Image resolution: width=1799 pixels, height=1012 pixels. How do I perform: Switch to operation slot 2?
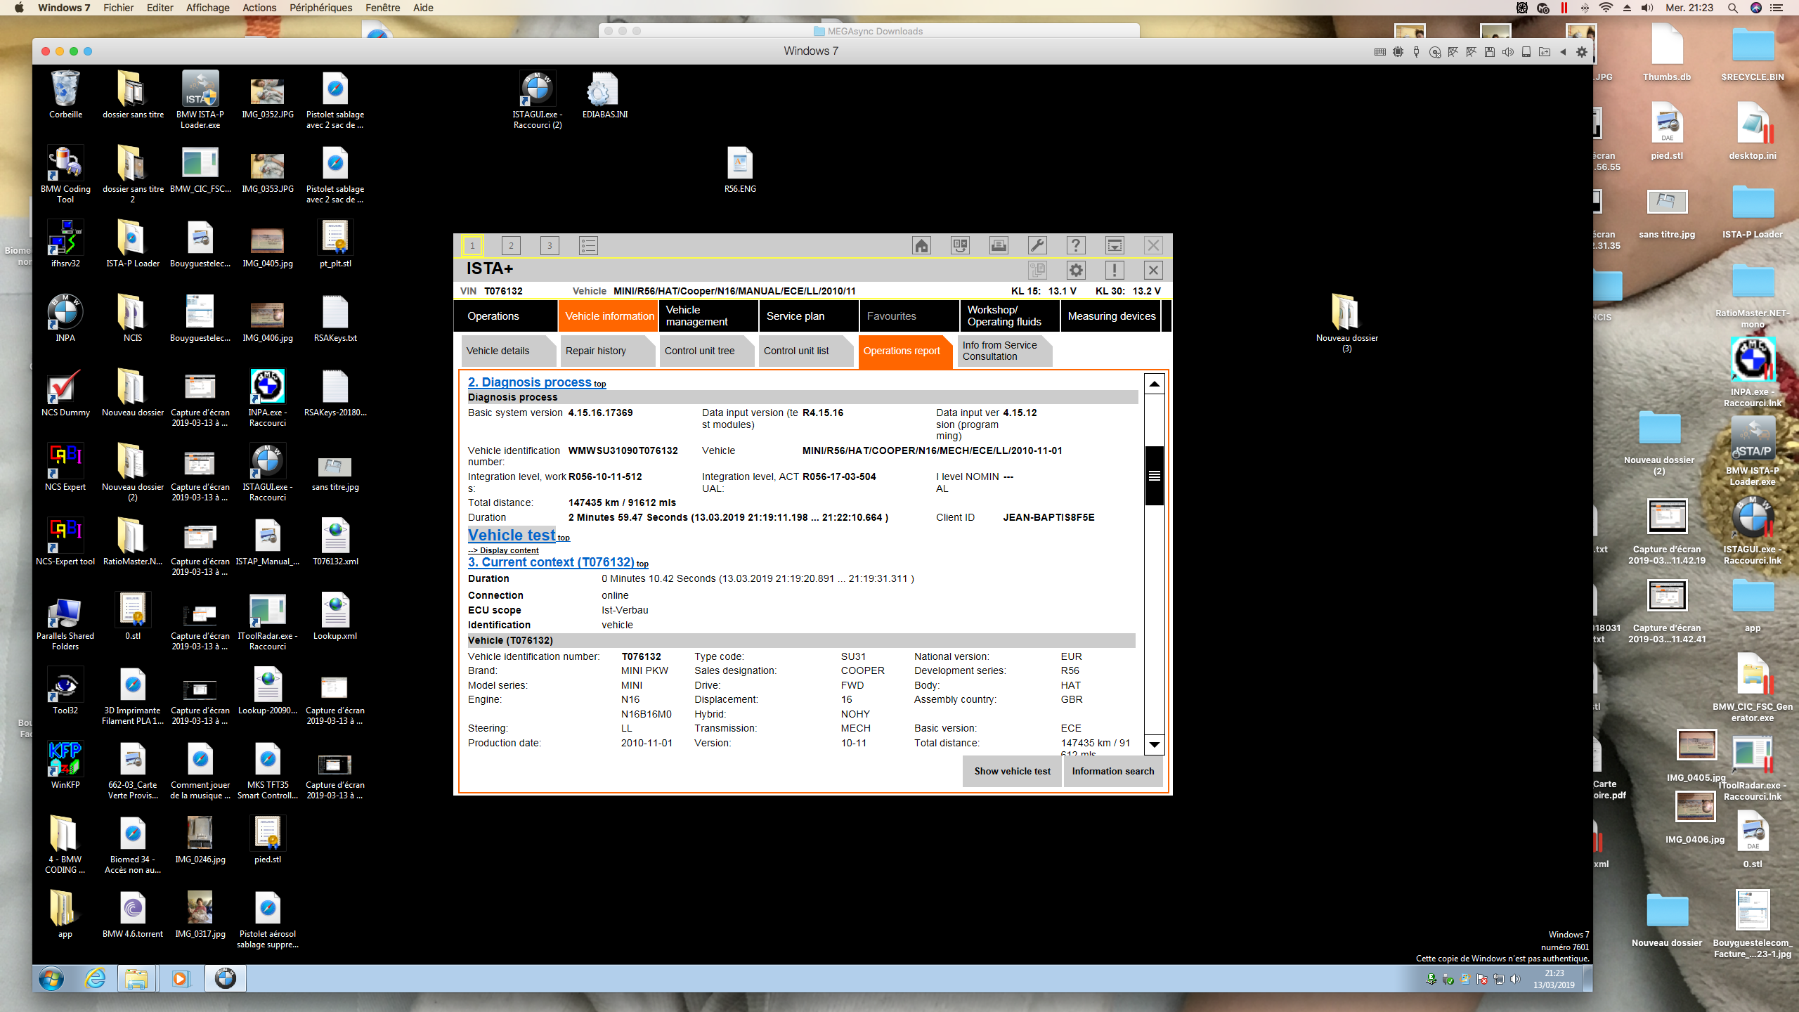pyautogui.click(x=511, y=245)
